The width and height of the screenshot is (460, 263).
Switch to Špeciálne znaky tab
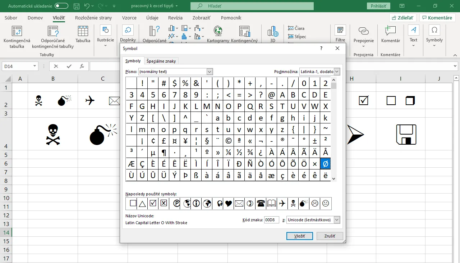161,61
